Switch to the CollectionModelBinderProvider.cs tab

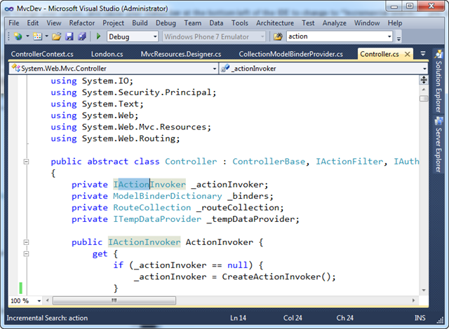[x=290, y=54]
